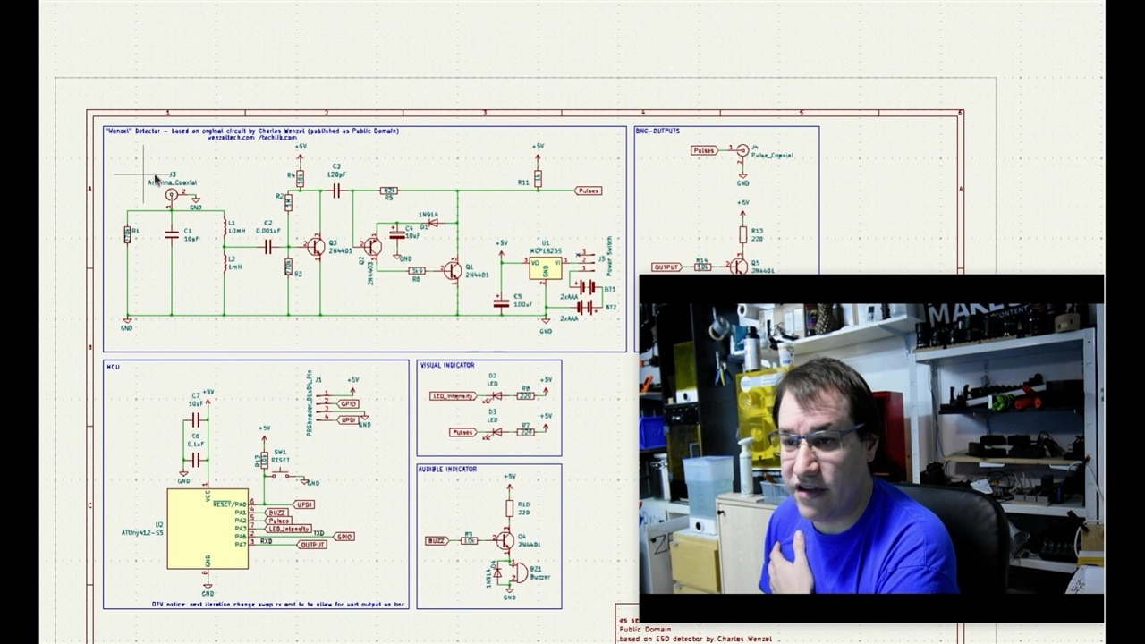Click the BT1 battery symbol
The width and height of the screenshot is (1145, 644).
point(586,287)
